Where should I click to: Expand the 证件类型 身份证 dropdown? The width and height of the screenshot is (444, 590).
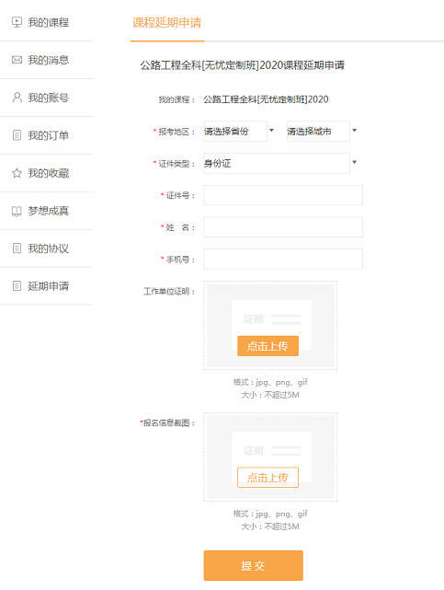click(x=277, y=163)
